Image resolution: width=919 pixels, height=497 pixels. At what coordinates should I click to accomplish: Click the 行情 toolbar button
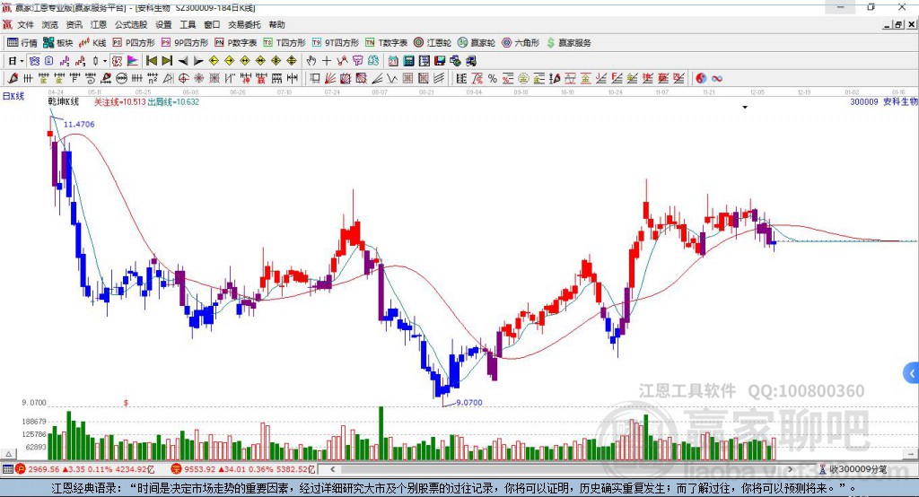(x=22, y=43)
